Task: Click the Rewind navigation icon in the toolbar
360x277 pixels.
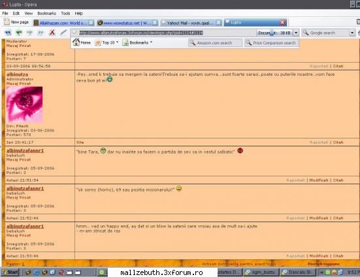Action: click(8, 33)
